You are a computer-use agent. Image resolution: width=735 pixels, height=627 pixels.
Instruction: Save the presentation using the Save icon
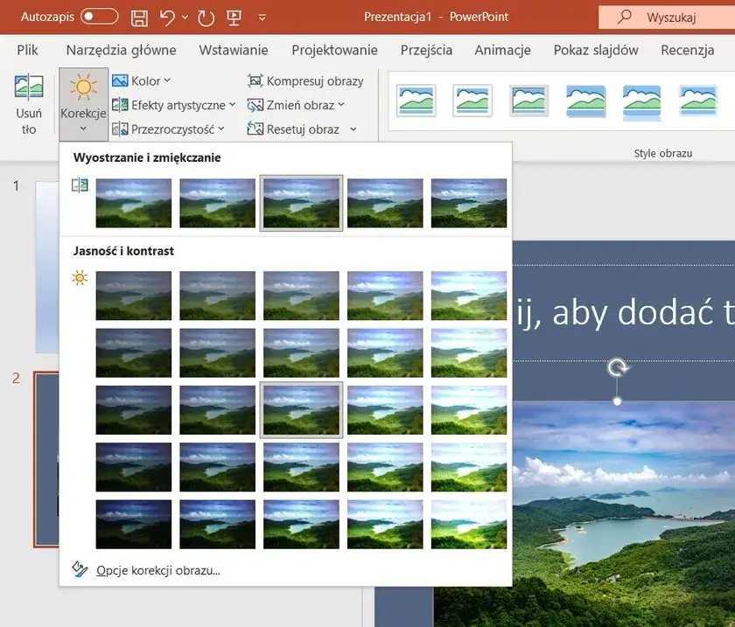[138, 16]
